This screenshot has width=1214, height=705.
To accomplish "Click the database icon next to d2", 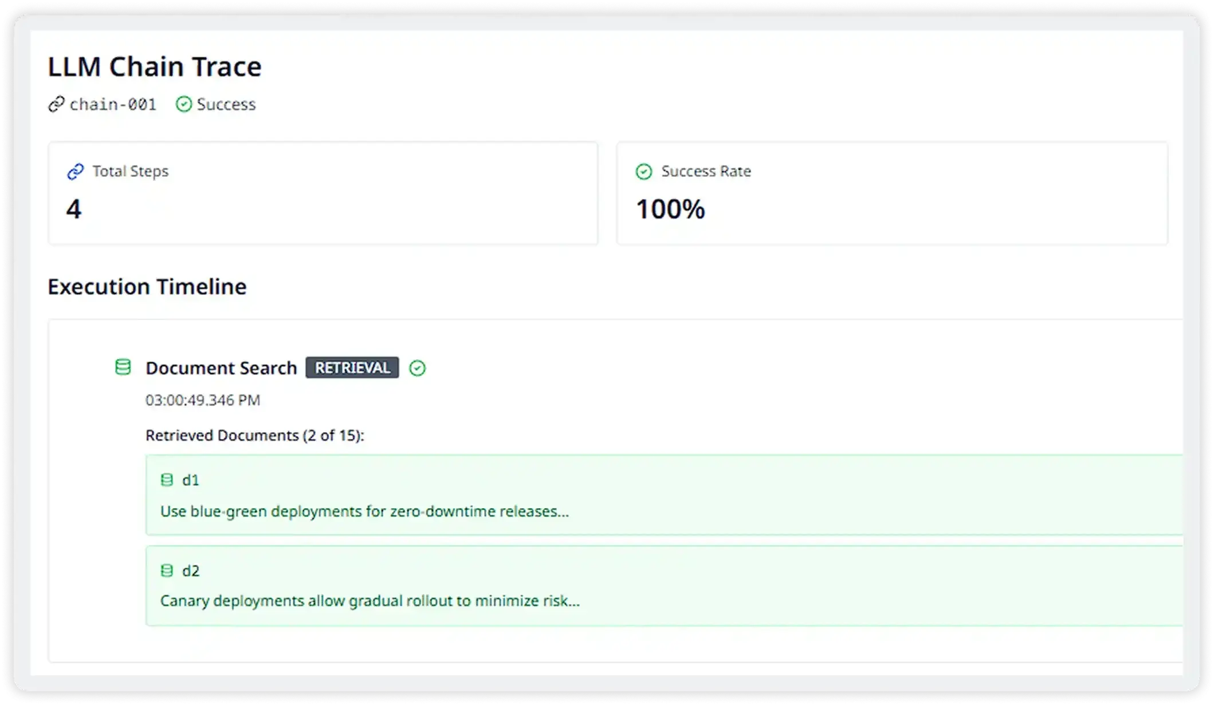I will point(167,571).
